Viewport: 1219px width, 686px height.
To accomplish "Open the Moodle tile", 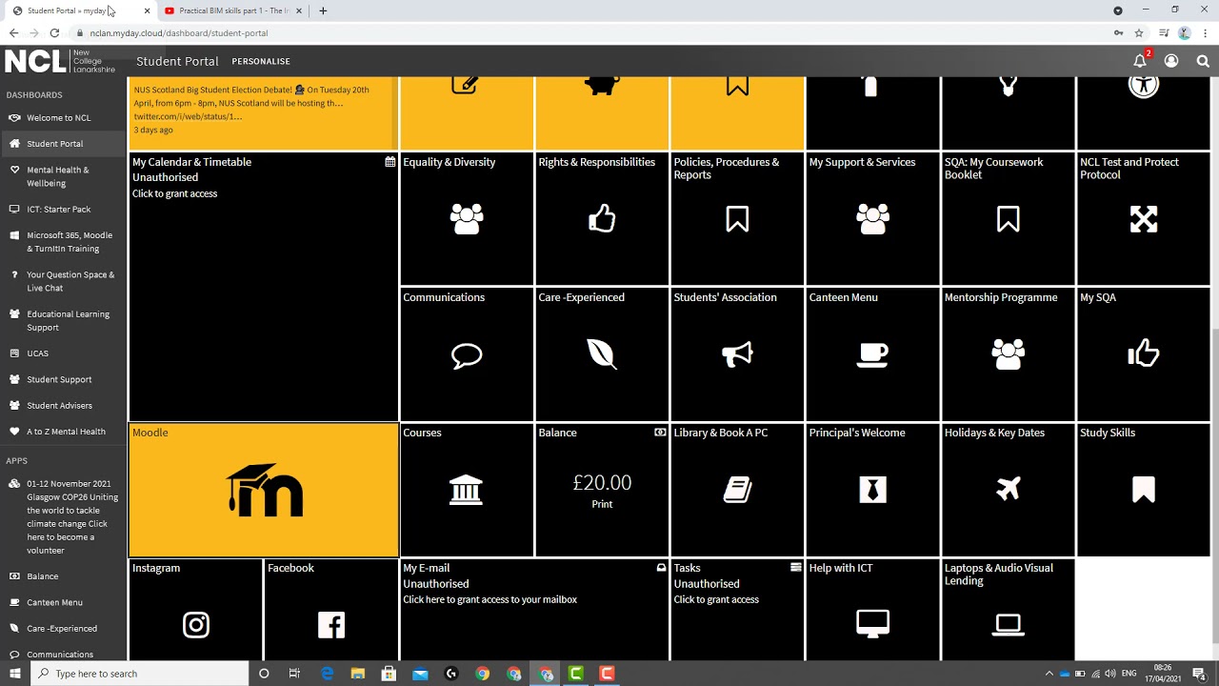I will pos(264,490).
